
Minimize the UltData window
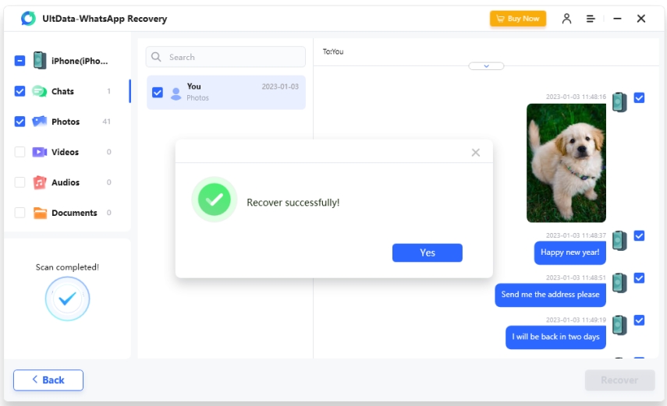click(617, 19)
